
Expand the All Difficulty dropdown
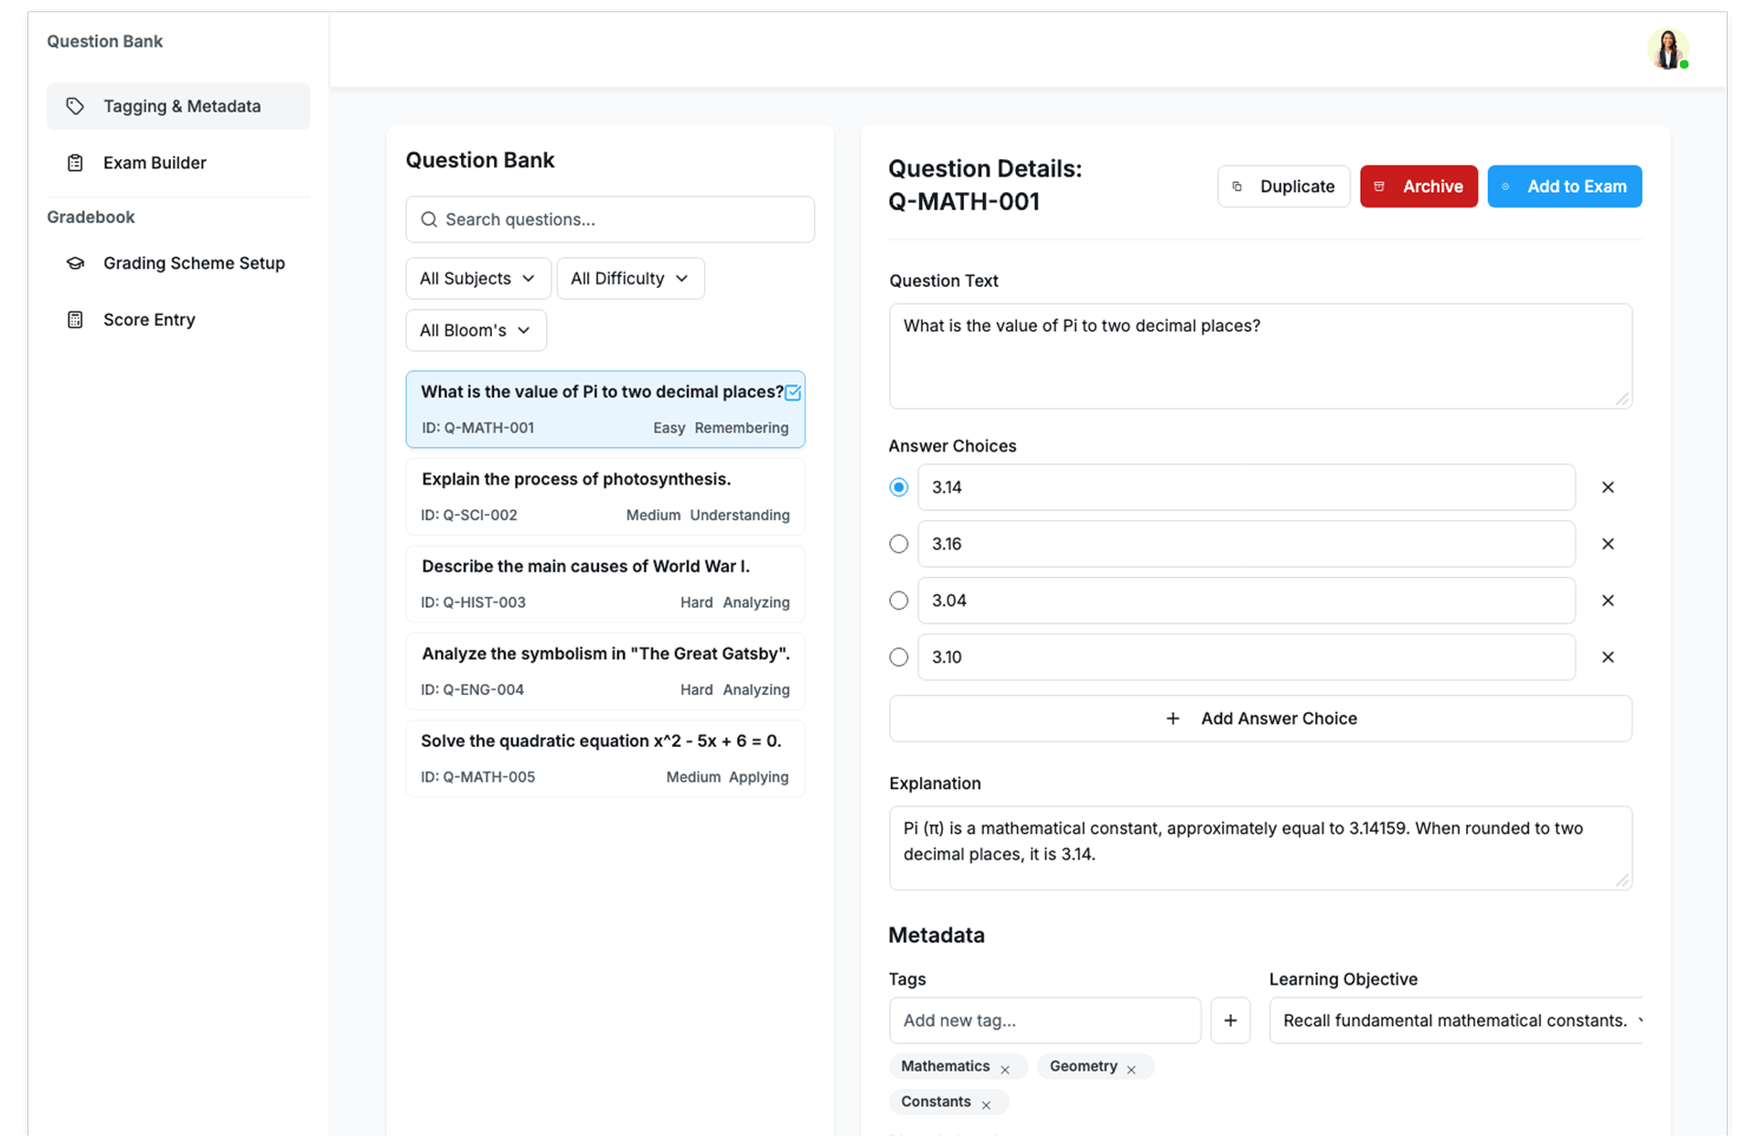pyautogui.click(x=629, y=278)
